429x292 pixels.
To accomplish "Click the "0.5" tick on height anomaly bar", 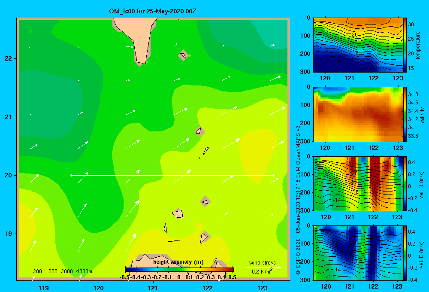I will tap(232, 277).
